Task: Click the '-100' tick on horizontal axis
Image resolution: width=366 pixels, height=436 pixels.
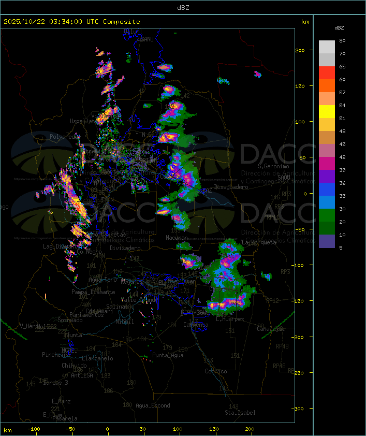Action: [x=34, y=429]
